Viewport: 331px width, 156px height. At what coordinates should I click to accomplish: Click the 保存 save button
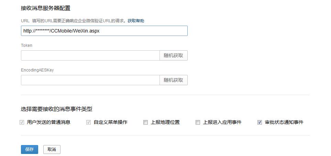point(30,149)
